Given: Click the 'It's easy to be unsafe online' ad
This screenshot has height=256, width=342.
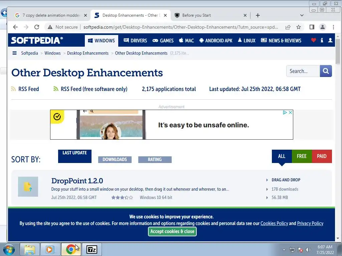Looking at the screenshot, I should (172, 125).
